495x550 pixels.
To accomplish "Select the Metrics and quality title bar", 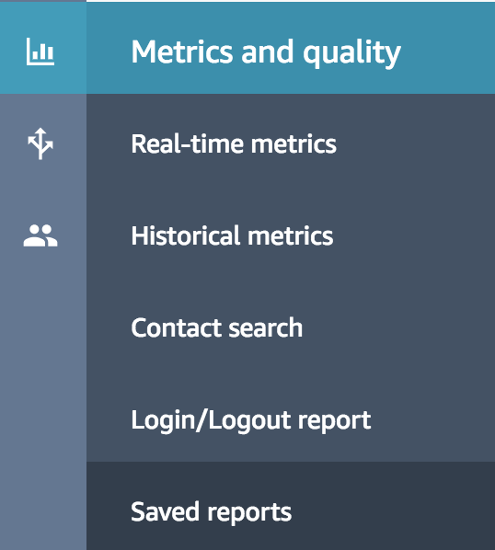I will point(291,48).
